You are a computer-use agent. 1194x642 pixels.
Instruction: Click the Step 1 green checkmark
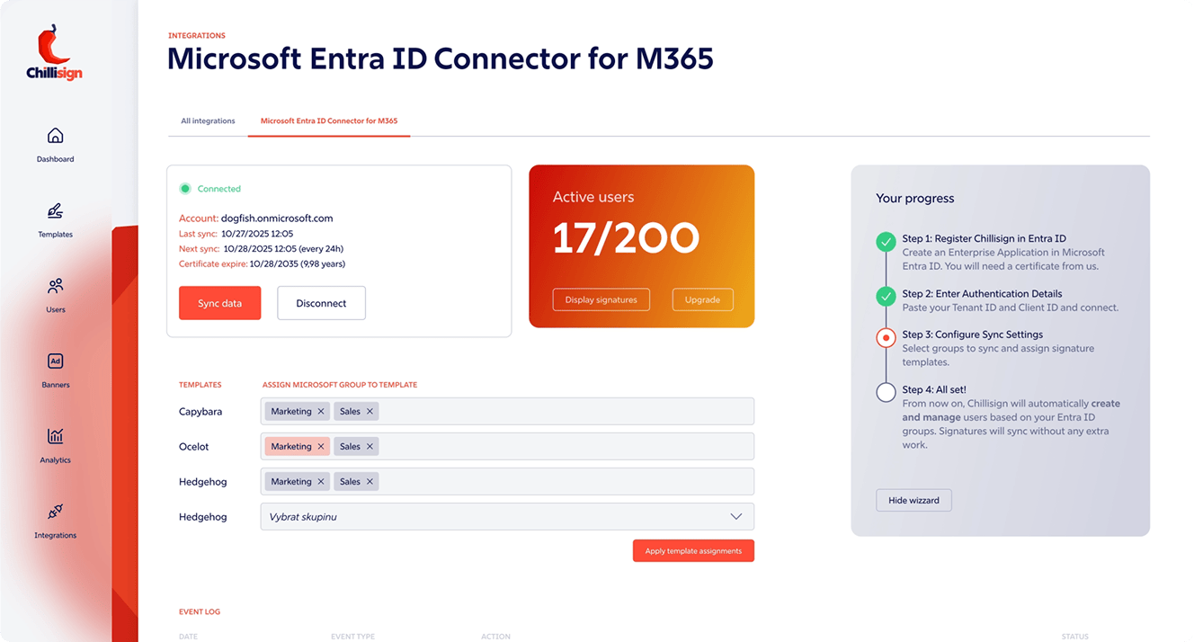click(x=887, y=241)
